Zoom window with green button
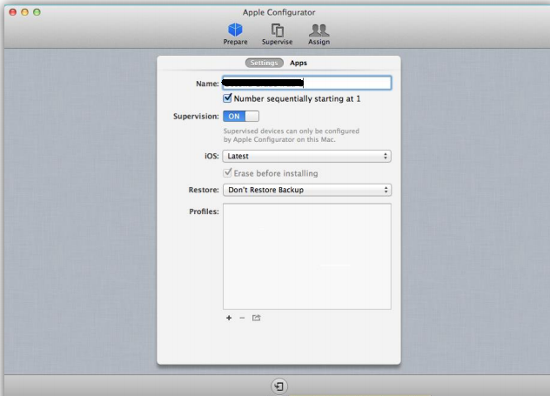The image size is (550, 396). pyautogui.click(x=37, y=12)
